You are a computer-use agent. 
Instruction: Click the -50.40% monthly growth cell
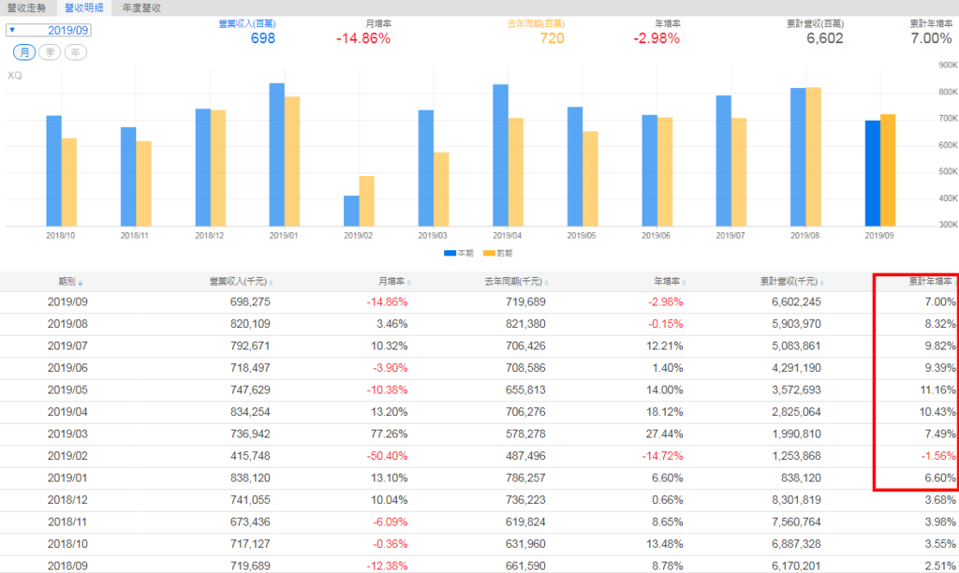point(387,456)
